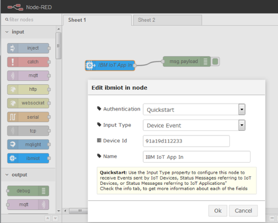Click the msg.payload debug node on the canvas
This screenshot has width=278, height=223.
tap(186, 61)
